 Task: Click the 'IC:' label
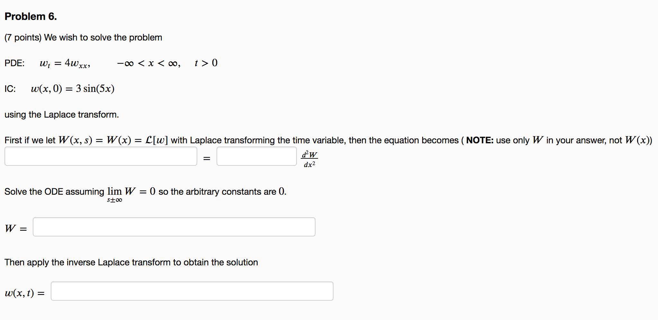click(10, 89)
